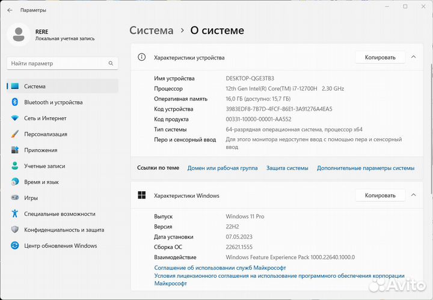Collapse the Характеристики Windows section chevron

pos(413,195)
